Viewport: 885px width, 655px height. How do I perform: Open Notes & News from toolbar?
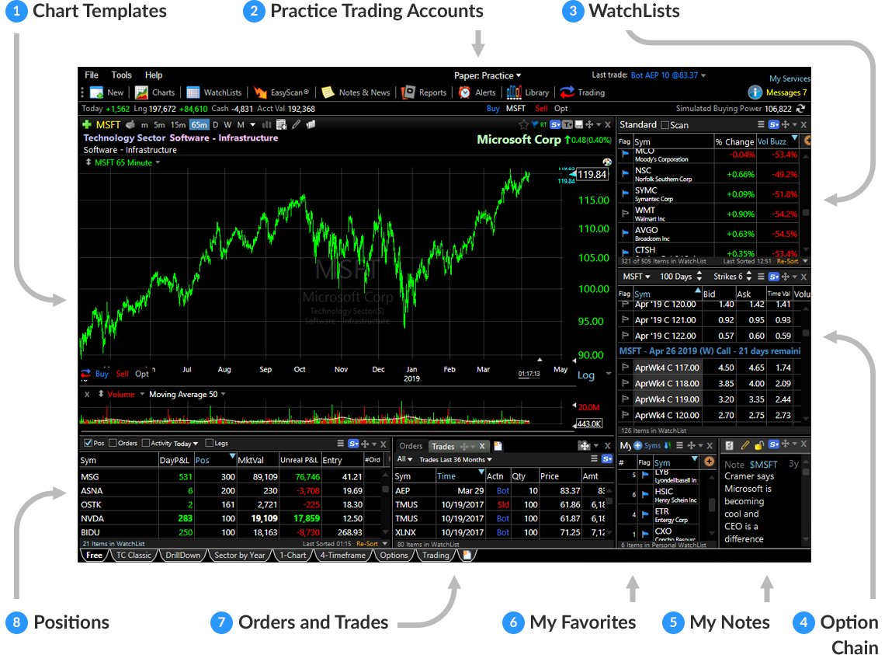point(328,92)
